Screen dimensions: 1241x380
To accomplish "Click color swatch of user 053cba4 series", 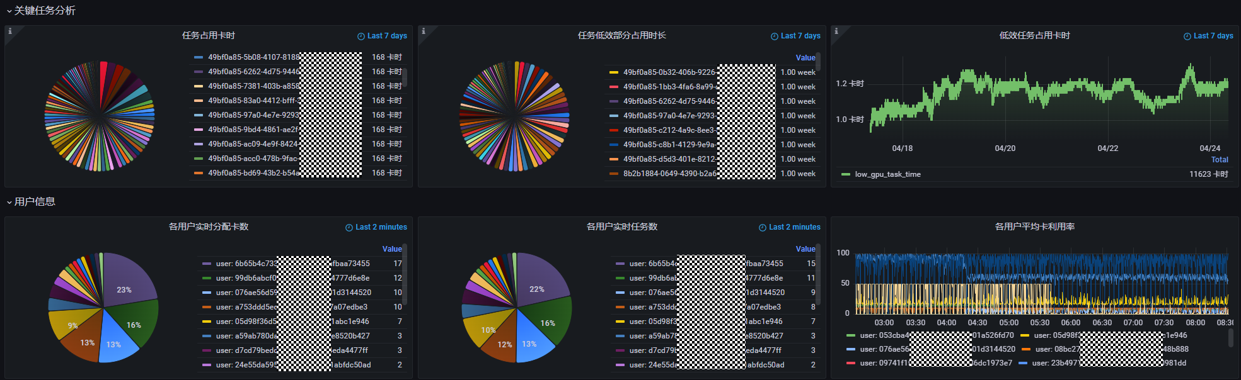I will (851, 336).
